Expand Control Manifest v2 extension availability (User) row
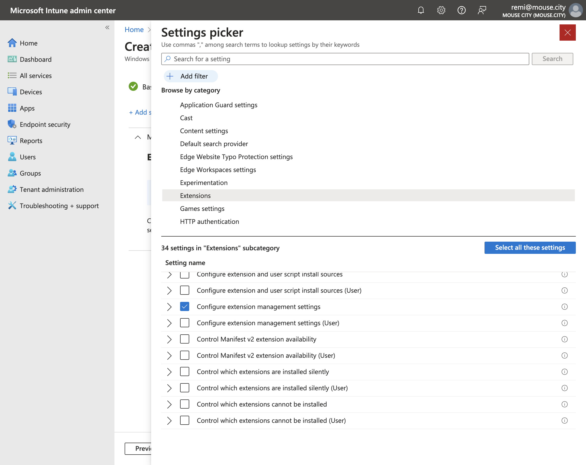This screenshot has height=465, width=586. (169, 355)
